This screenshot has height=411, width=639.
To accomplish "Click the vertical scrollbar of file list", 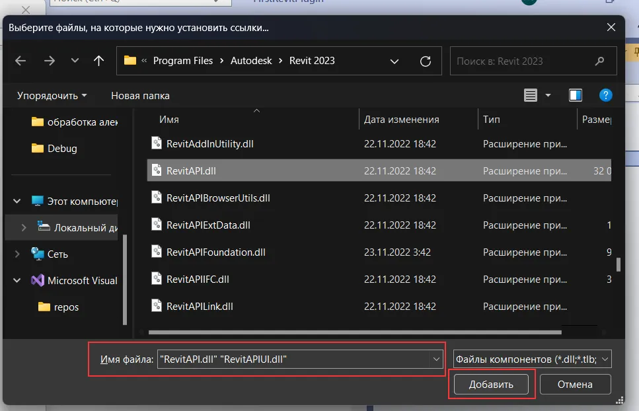I will (x=619, y=264).
